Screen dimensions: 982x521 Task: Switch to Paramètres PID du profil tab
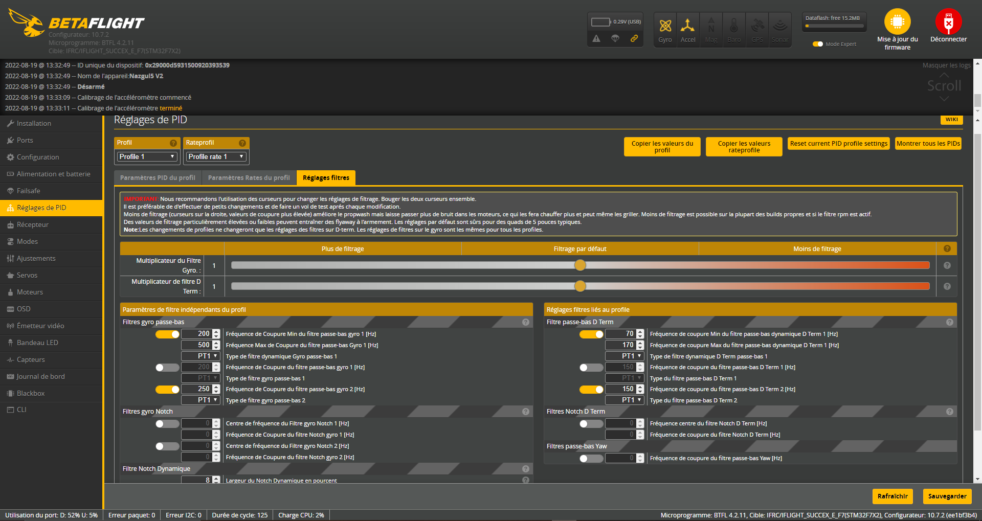(x=158, y=178)
